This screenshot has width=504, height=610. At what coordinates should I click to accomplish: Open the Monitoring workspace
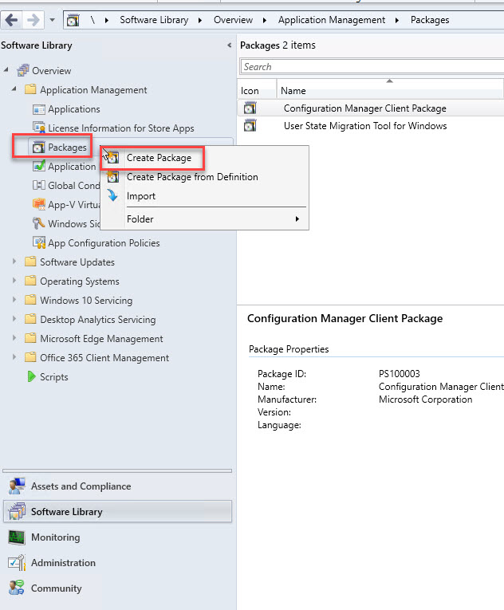point(55,537)
